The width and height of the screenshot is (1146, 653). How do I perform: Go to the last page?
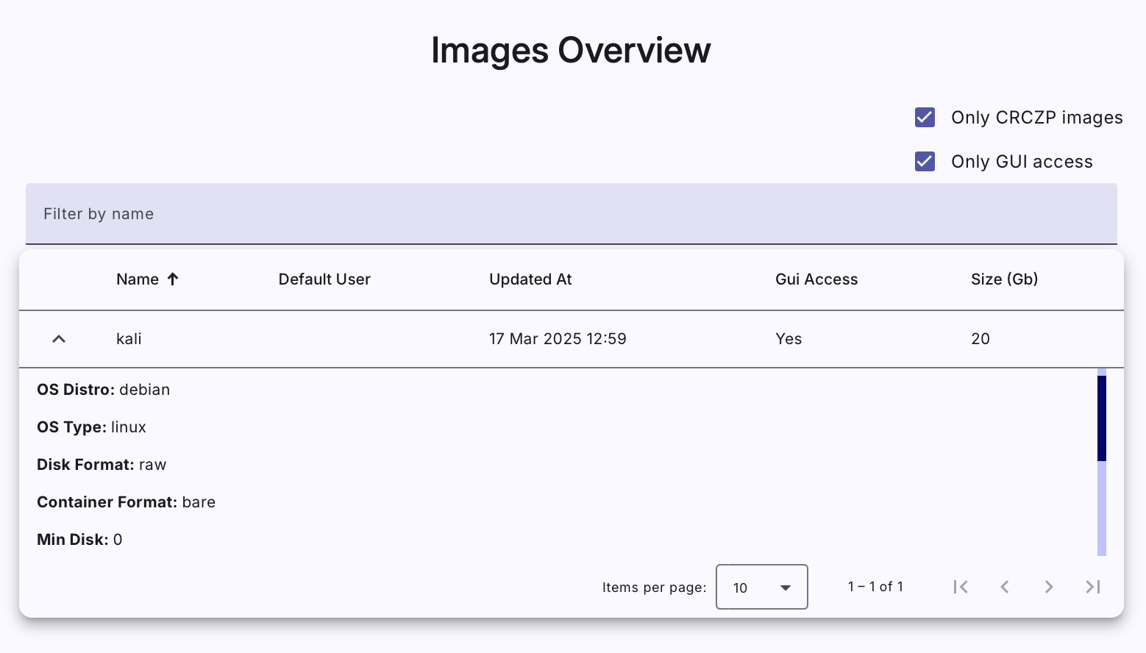point(1093,587)
